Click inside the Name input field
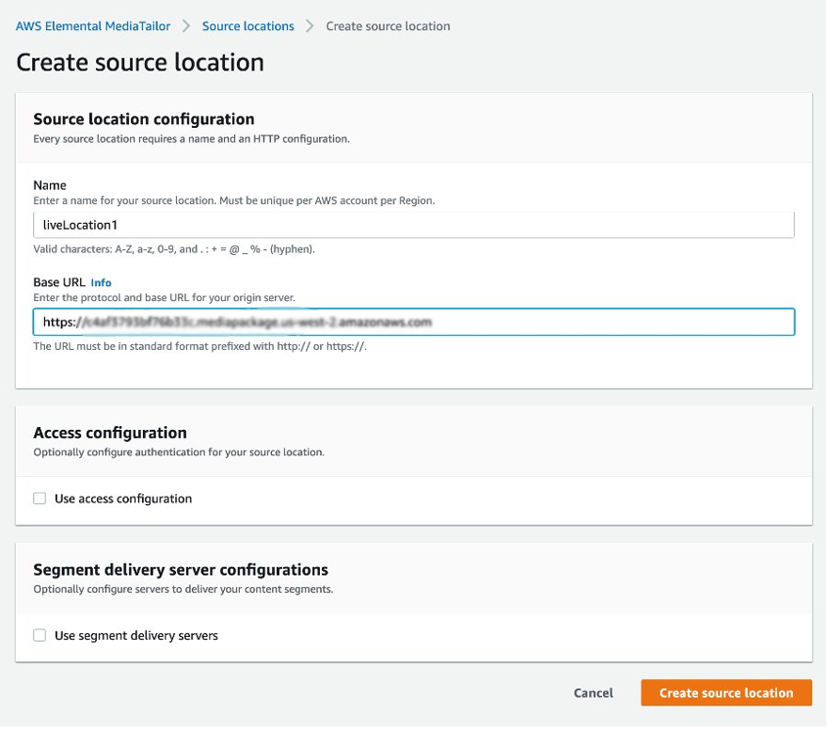The width and height of the screenshot is (827, 729). coord(414,224)
